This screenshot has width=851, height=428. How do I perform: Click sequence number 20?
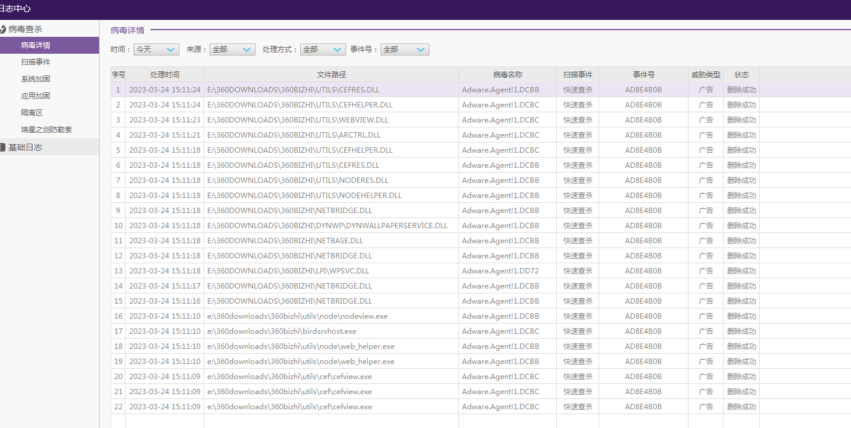point(118,377)
